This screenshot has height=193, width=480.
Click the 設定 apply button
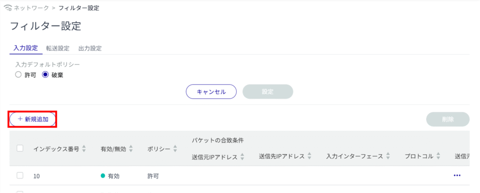[268, 91]
